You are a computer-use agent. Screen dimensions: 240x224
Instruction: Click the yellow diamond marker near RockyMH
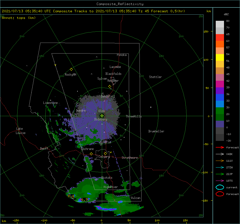click(x=71, y=70)
